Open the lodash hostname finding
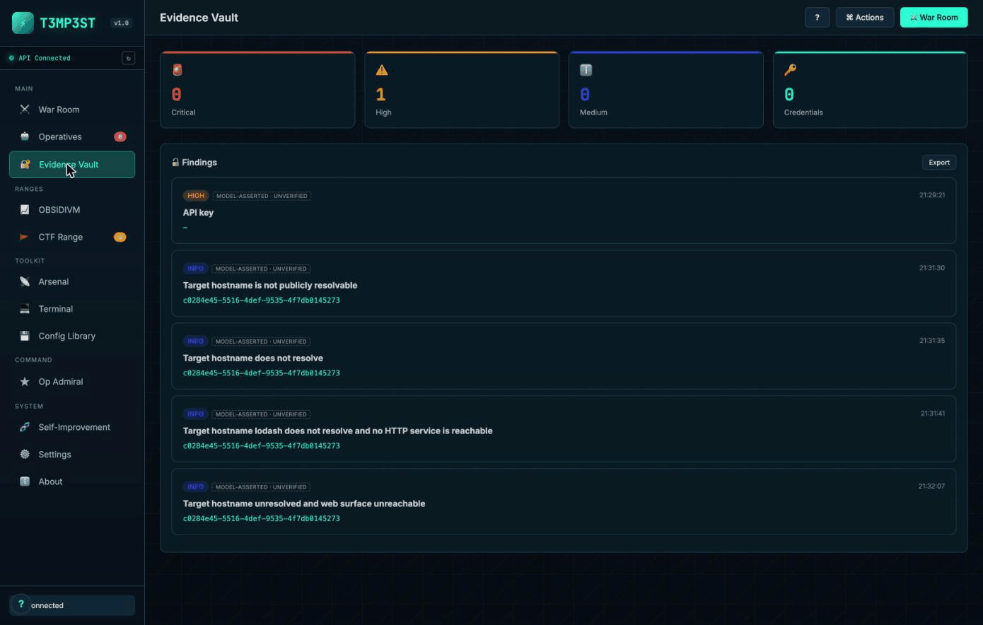The height and width of the screenshot is (625, 983). pos(564,429)
